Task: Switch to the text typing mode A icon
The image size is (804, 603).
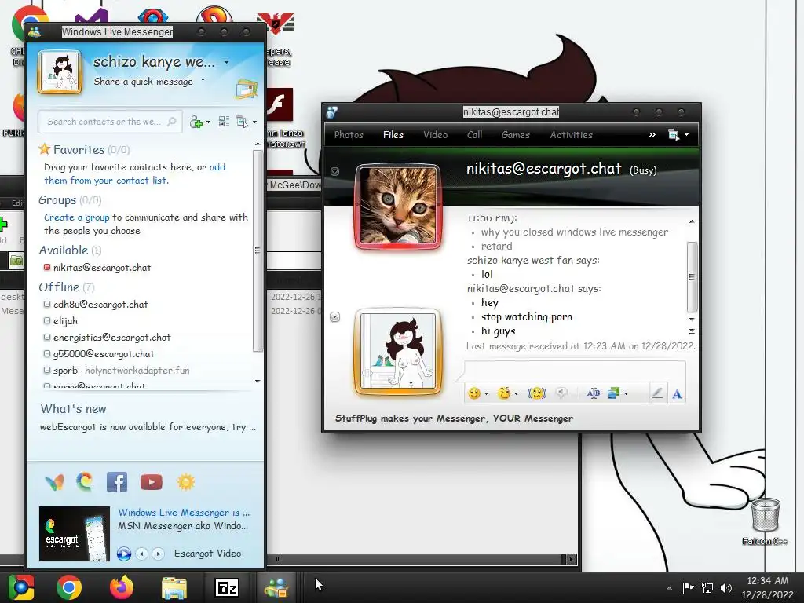Action: 678,394
